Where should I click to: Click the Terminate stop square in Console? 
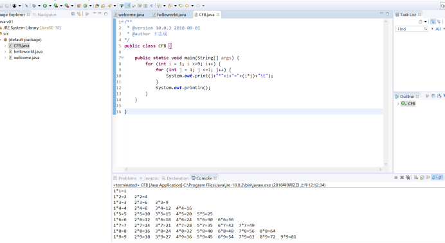[x=396, y=178]
